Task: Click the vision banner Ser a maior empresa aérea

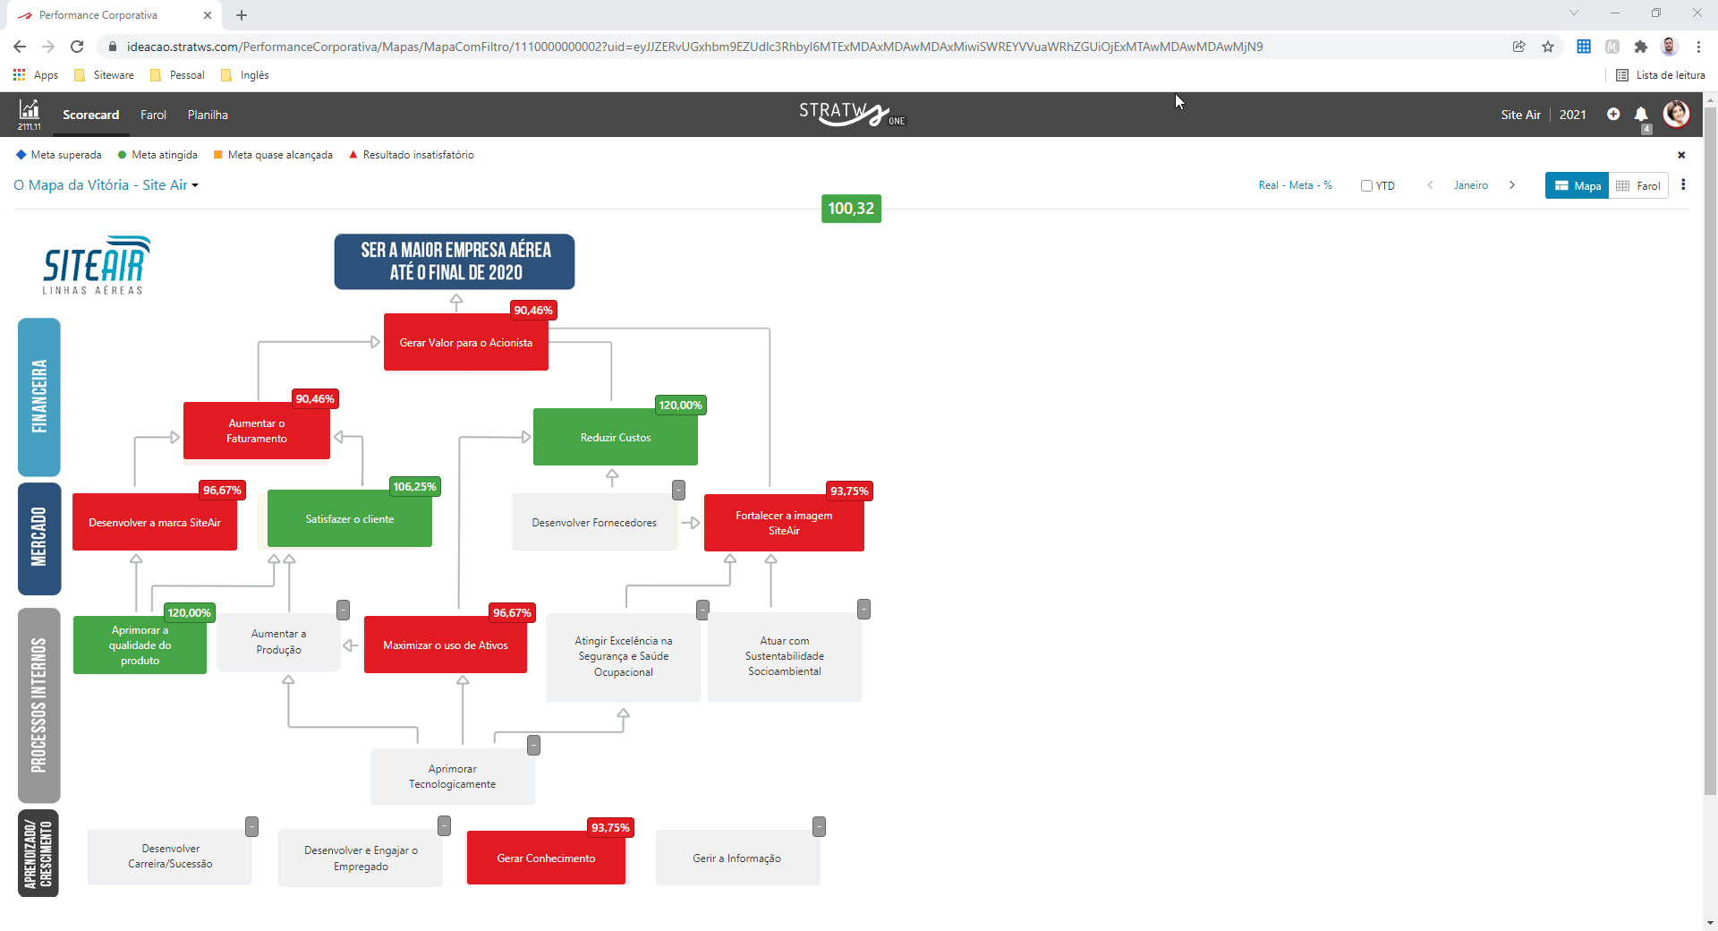Action: tap(455, 261)
